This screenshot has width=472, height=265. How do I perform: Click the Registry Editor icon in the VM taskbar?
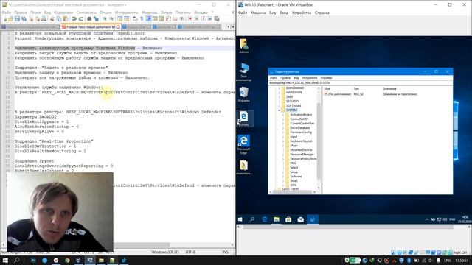click(313, 219)
